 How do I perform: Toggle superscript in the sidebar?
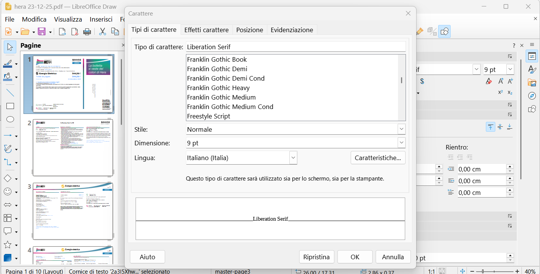click(500, 92)
